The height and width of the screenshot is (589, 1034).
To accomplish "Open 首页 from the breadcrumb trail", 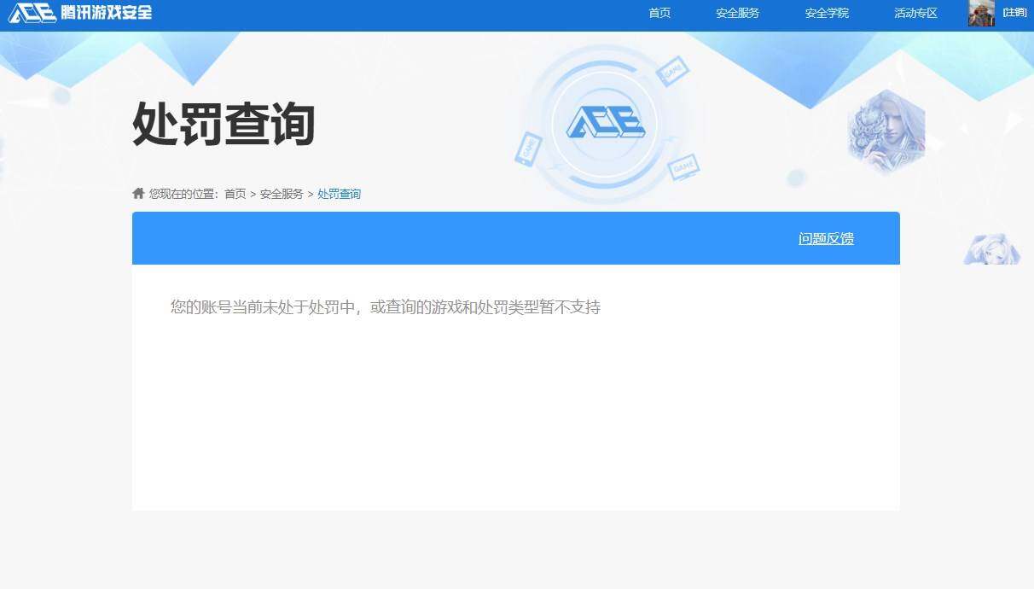I will 235,194.
